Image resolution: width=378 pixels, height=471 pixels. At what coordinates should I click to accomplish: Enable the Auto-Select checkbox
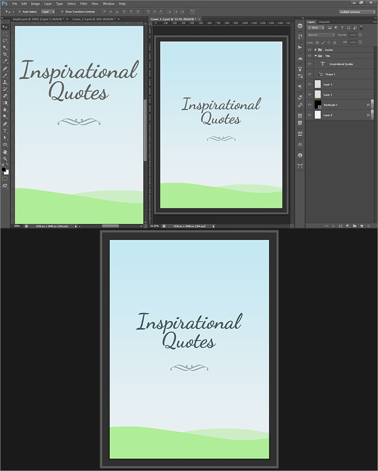(19, 11)
